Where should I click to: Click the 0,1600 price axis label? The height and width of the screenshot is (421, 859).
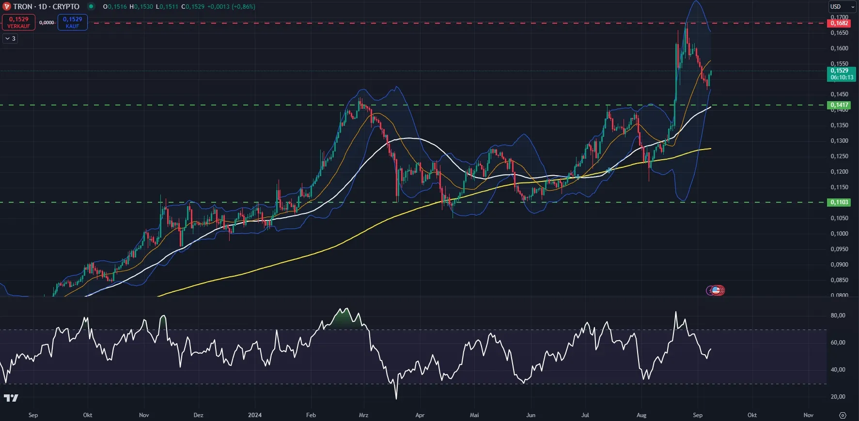click(x=839, y=48)
